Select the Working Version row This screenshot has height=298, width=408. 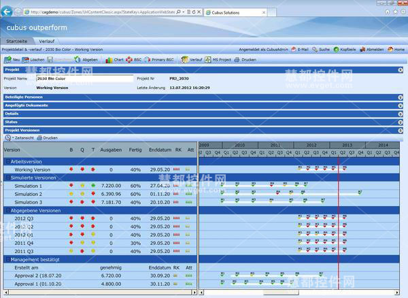(x=100, y=169)
